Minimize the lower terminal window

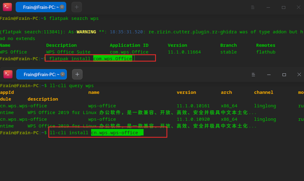269,75
